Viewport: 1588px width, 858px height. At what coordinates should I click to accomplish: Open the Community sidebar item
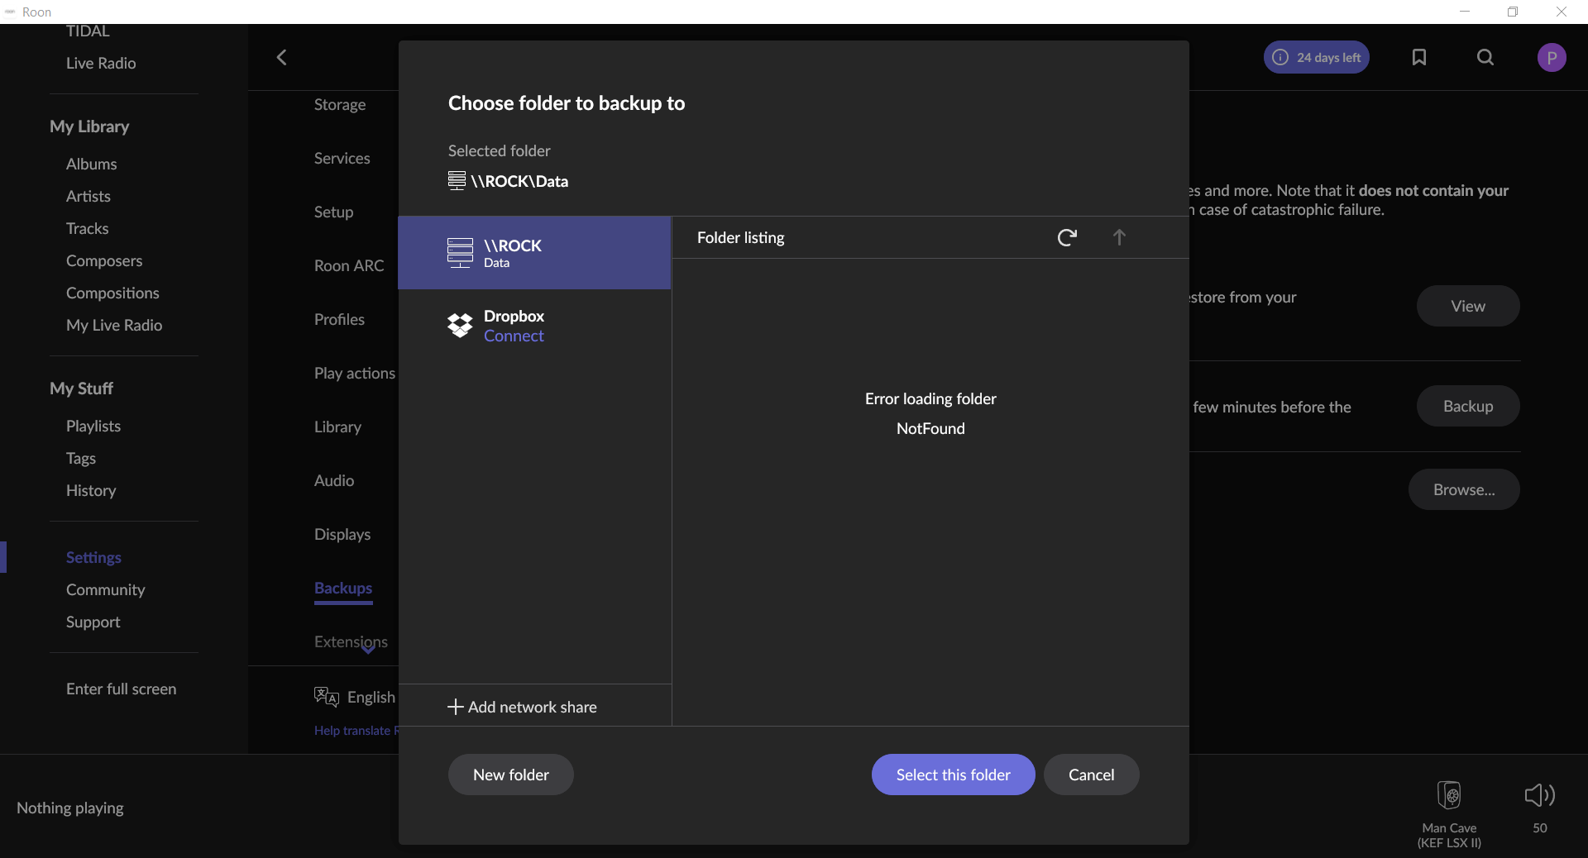click(106, 589)
